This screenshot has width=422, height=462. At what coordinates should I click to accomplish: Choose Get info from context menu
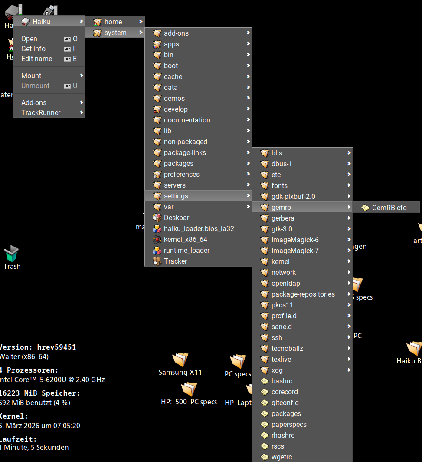[33, 49]
